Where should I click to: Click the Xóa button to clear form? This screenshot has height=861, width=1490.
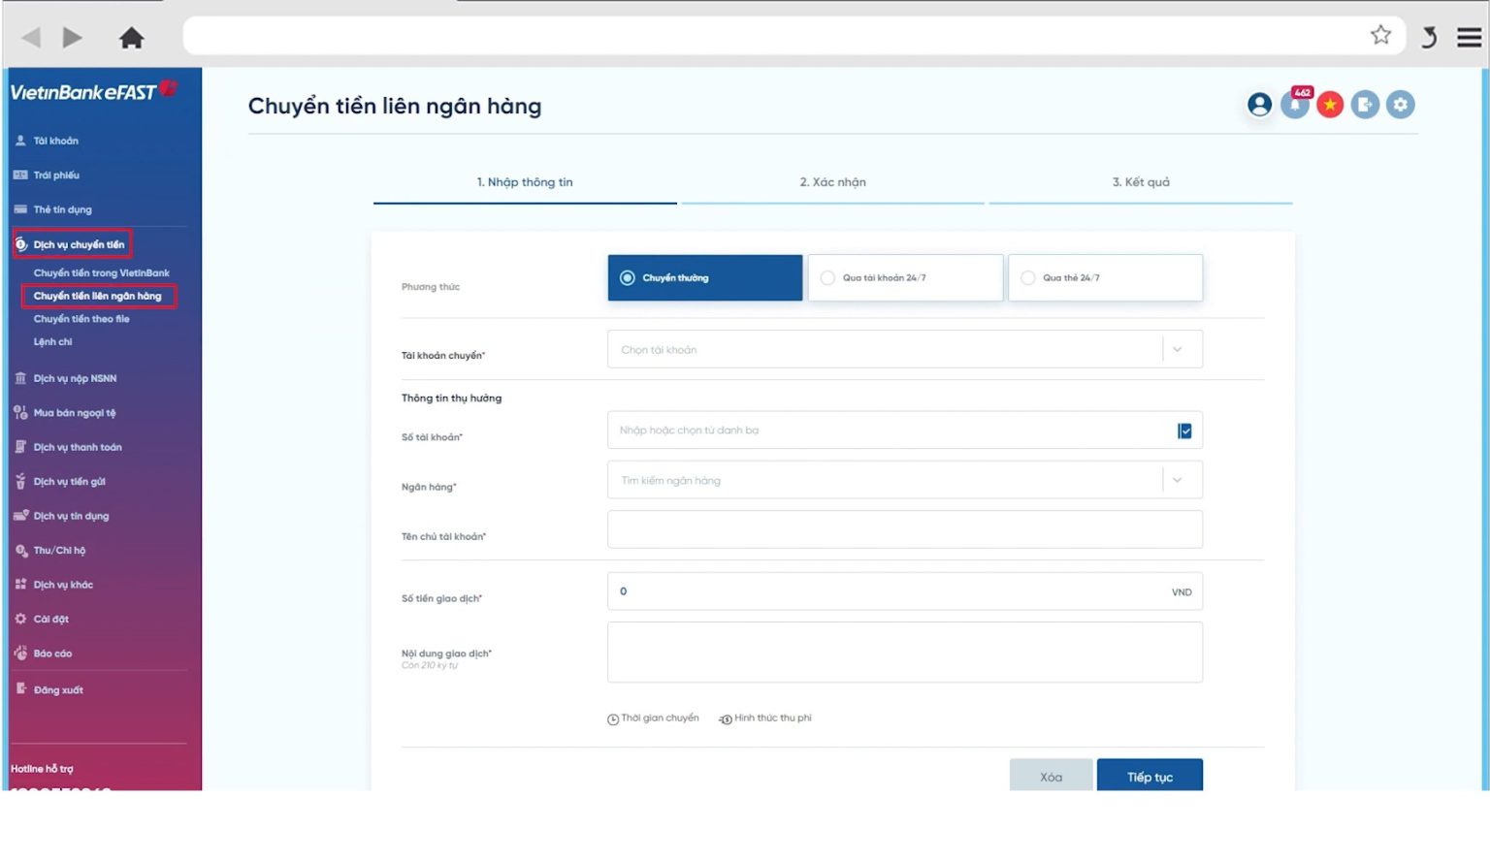1050,776
